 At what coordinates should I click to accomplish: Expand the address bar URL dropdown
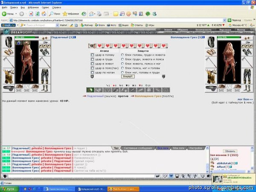tap(224, 20)
